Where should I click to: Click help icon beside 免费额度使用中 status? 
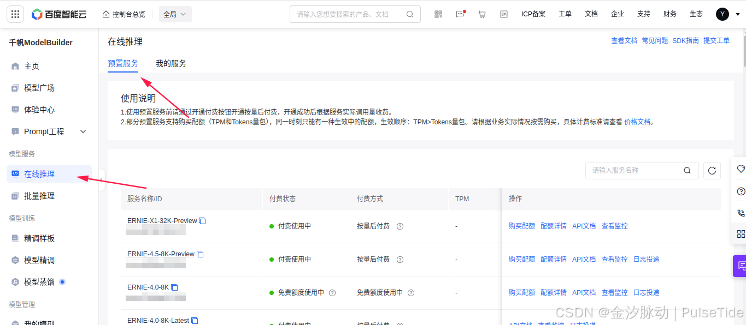point(332,293)
